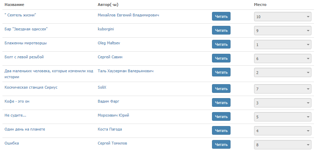Click author link Михайлов Евгений Владимирович

(x=128, y=15)
